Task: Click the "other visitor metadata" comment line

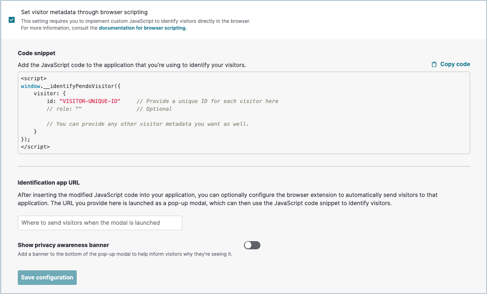Action: (148, 124)
